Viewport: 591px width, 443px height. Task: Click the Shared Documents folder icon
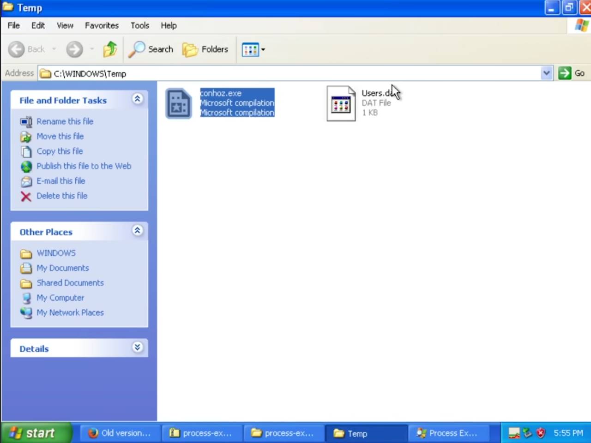(x=26, y=283)
